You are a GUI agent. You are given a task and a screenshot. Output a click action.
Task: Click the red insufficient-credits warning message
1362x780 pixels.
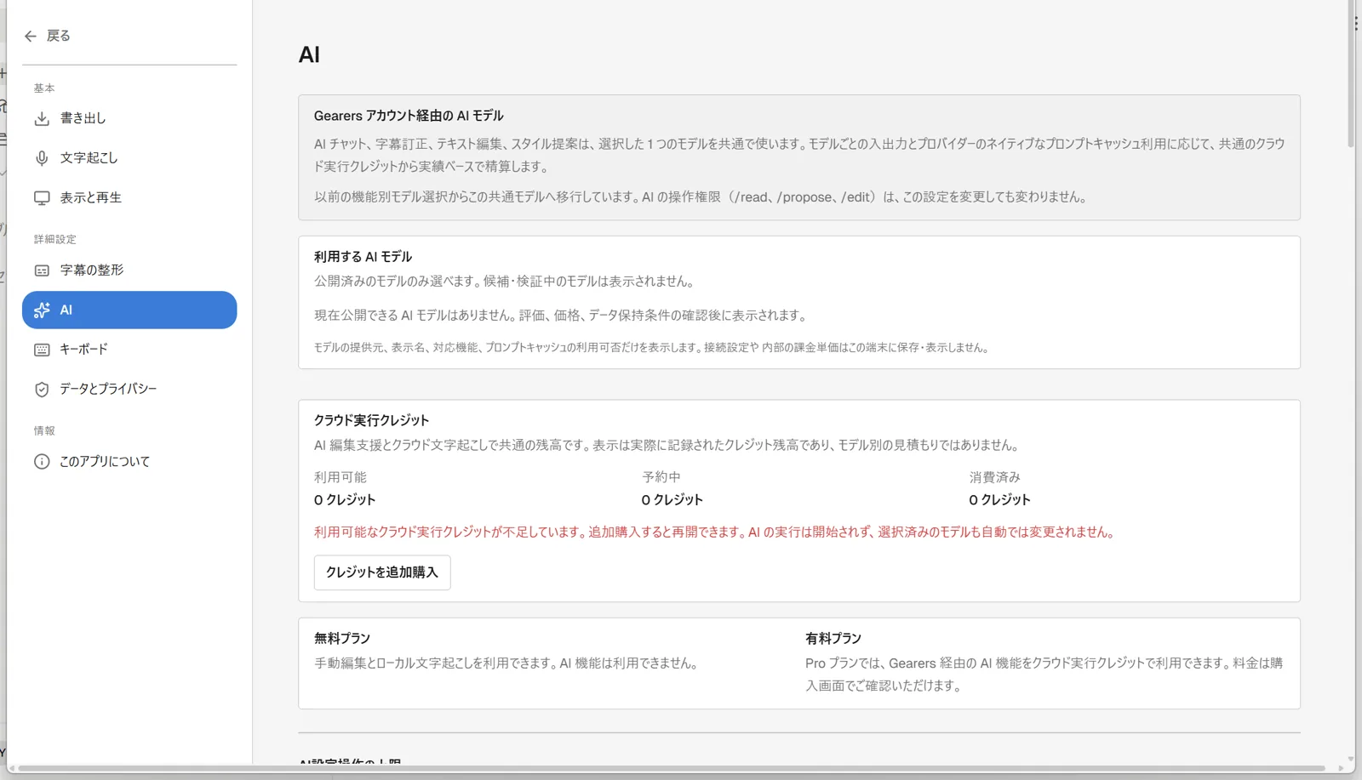(x=715, y=532)
